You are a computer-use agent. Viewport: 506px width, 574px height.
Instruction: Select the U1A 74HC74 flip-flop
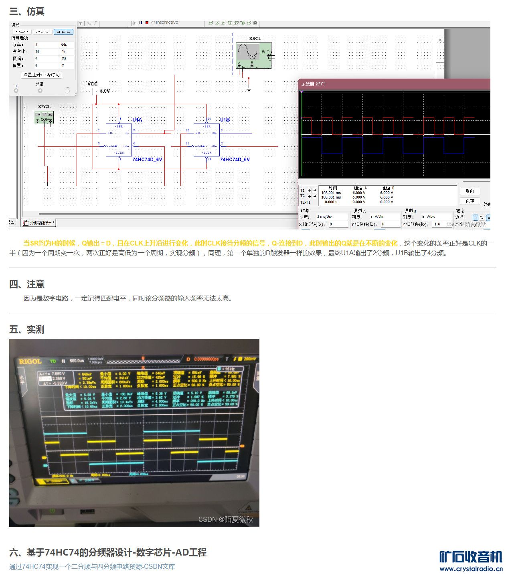[x=119, y=140]
